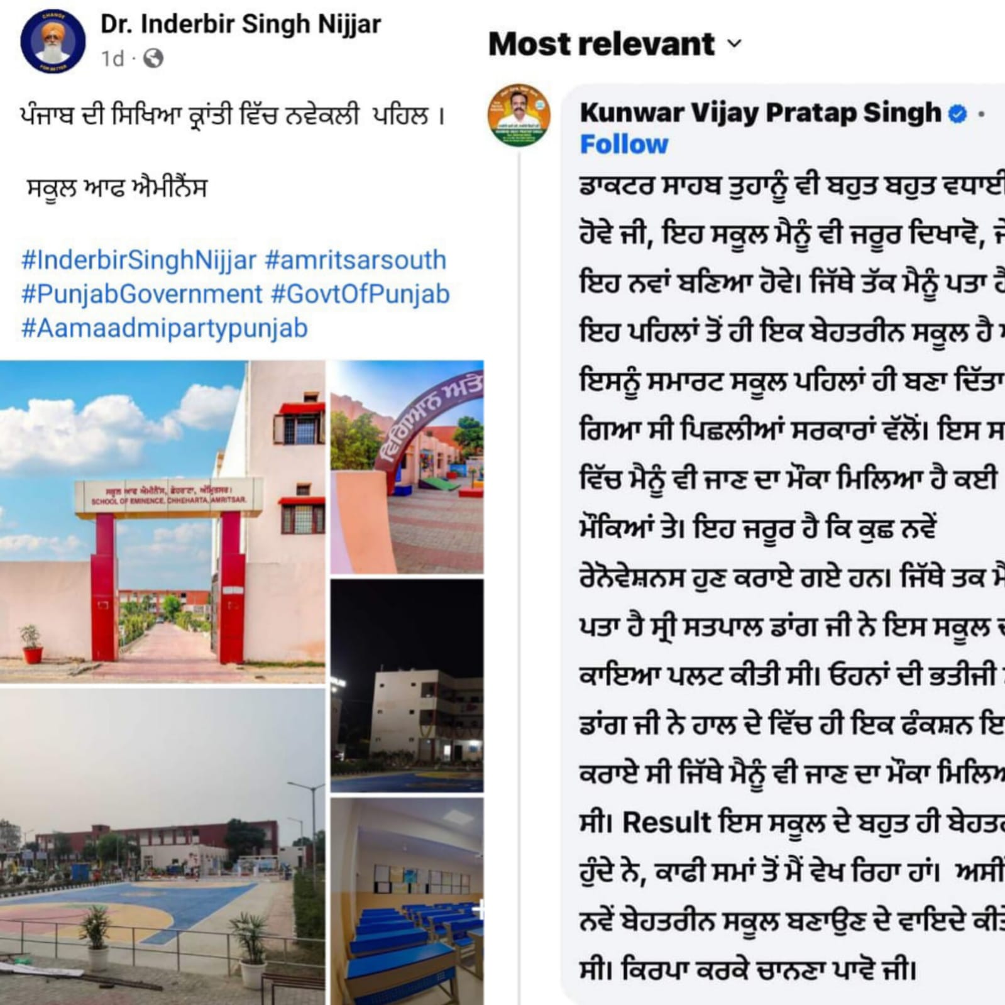Open the School of Eminence gate photo

(163, 522)
